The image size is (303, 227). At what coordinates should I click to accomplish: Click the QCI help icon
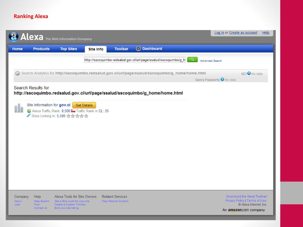coord(249,73)
